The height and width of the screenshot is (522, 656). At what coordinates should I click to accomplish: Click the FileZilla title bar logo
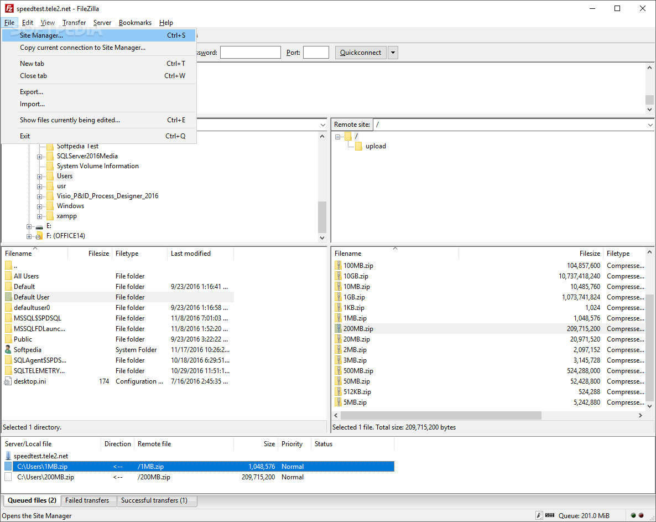pyautogui.click(x=9, y=8)
